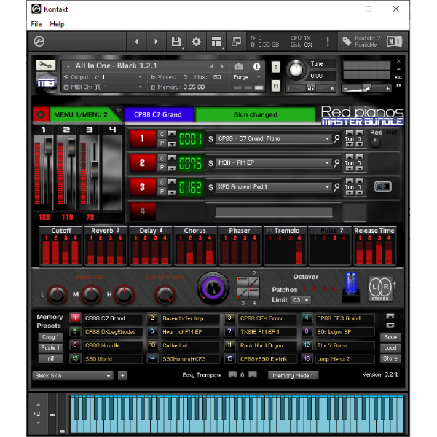The height and width of the screenshot is (437, 437).
Task: Go to previous instrument with left arrow toolbar button
Action: 136,42
